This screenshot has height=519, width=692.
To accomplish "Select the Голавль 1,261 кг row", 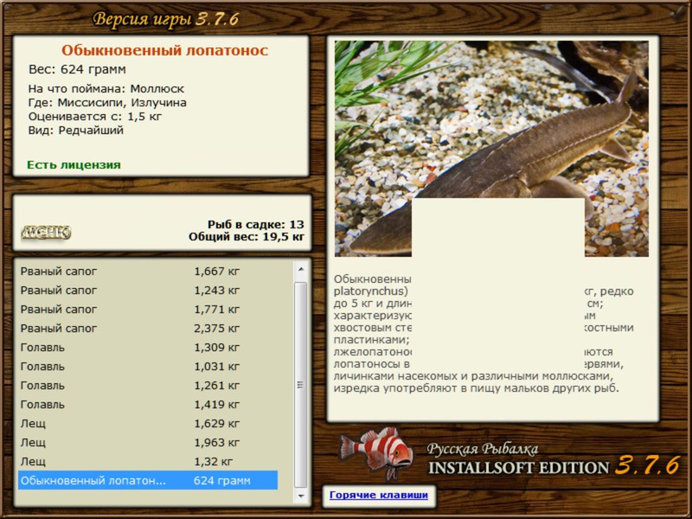I will 148,385.
